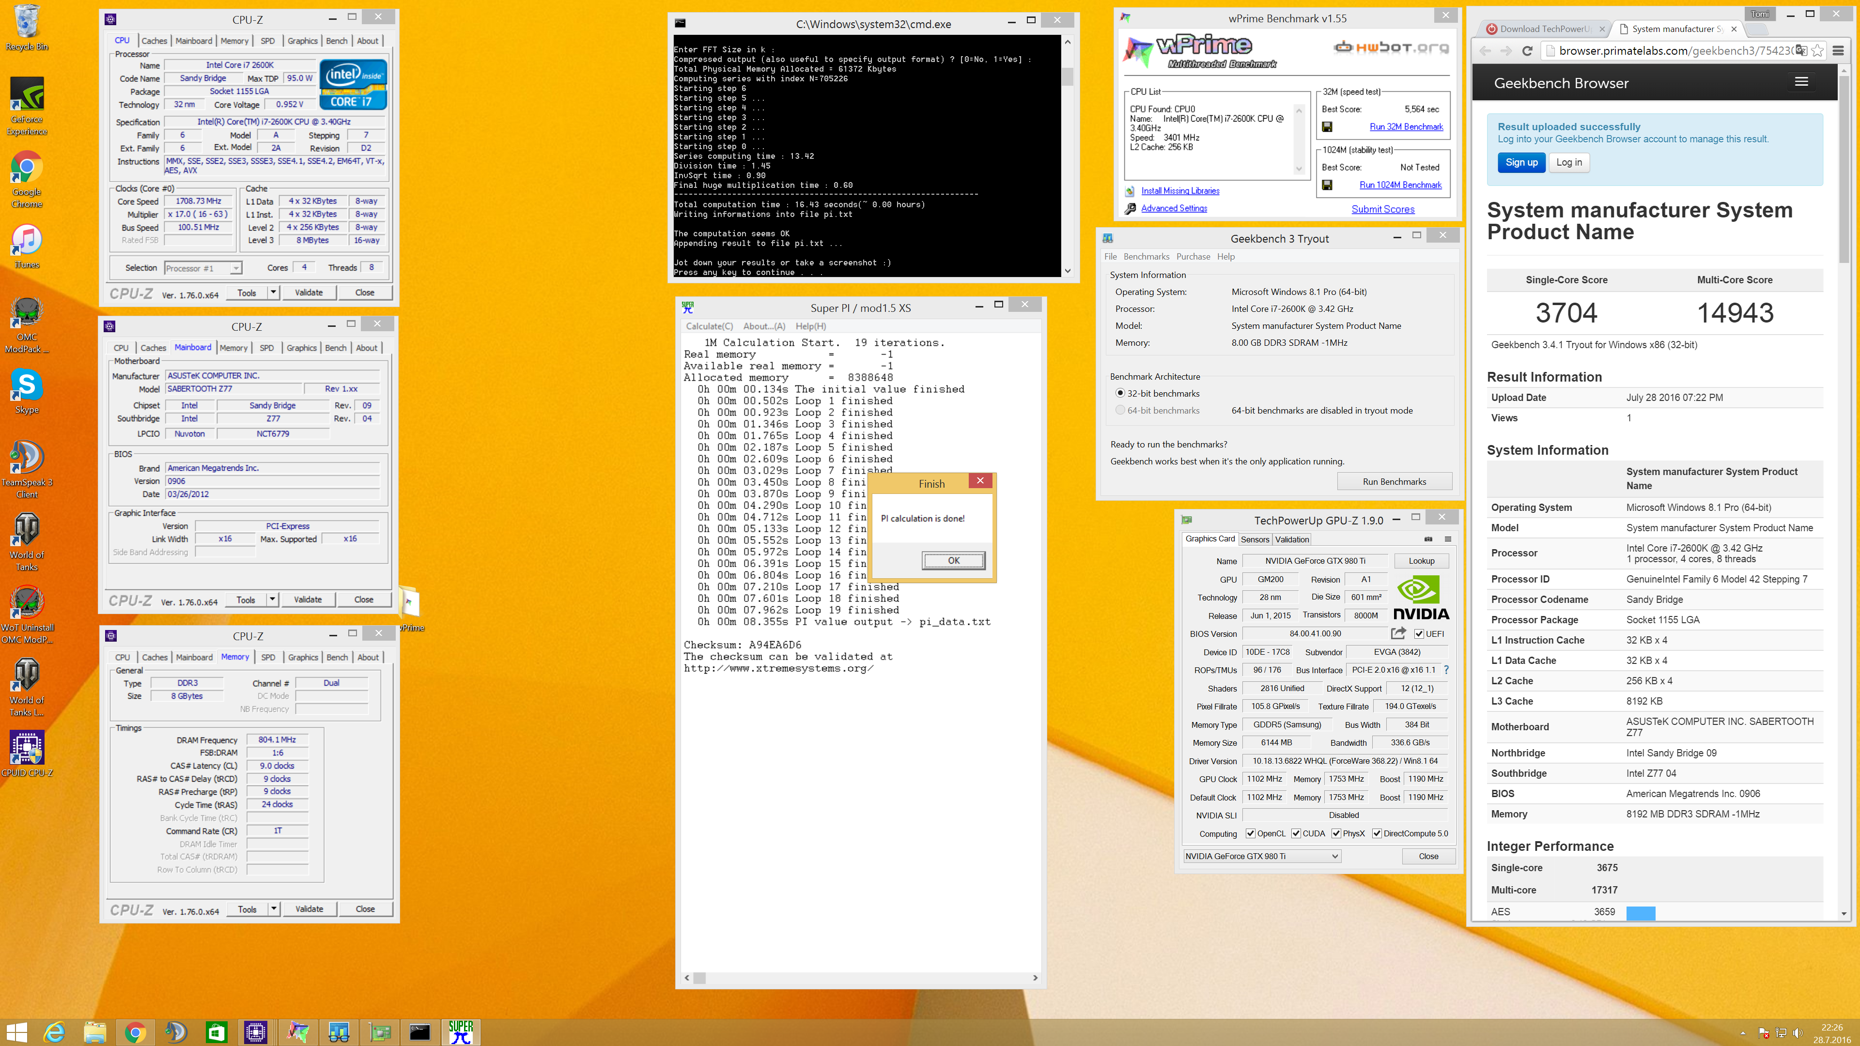Toggle the CUDA checkbox in GPU-Z
Image resolution: width=1860 pixels, height=1046 pixels.
pos(1296,834)
